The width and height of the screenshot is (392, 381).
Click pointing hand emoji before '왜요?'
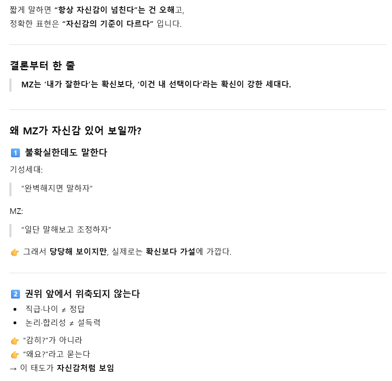click(15, 354)
